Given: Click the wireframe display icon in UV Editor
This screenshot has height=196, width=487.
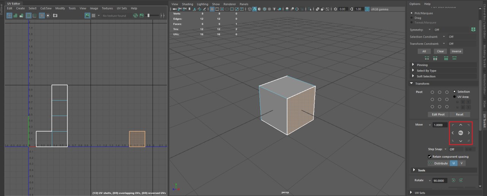Looking at the screenshot, I should [10, 16].
